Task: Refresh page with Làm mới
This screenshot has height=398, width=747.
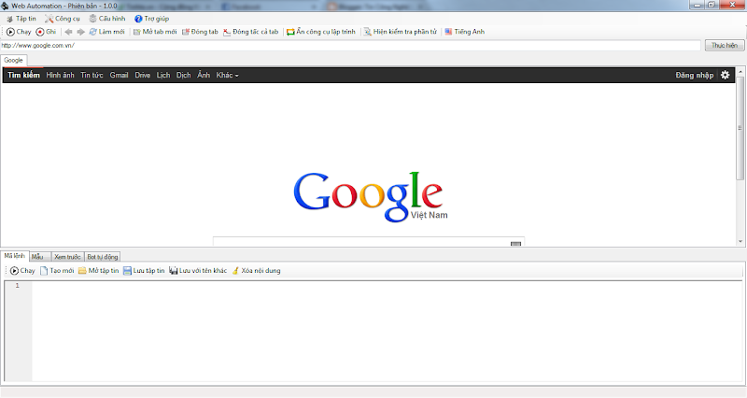Action: click(107, 32)
